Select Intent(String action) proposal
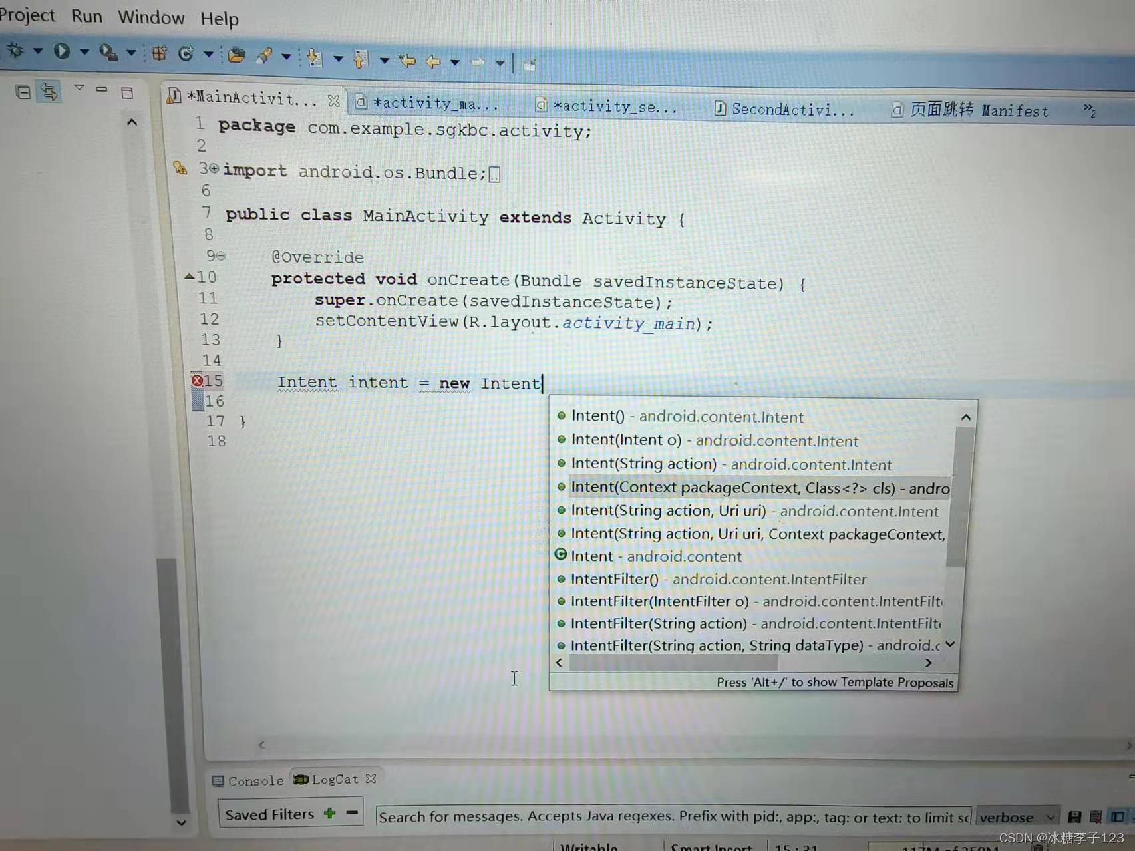The width and height of the screenshot is (1135, 851). 731,464
